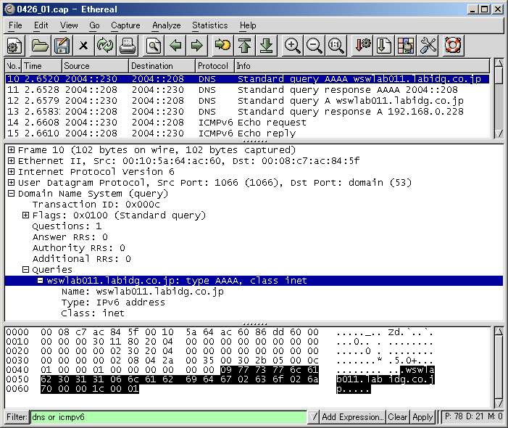
Task: Open Preferences with the tools icon
Action: click(428, 46)
